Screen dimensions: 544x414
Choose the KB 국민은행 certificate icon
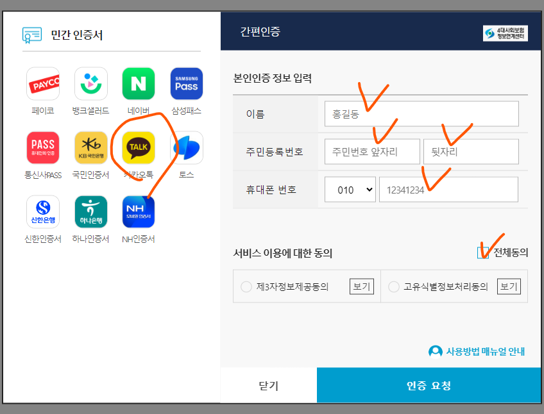pos(91,147)
